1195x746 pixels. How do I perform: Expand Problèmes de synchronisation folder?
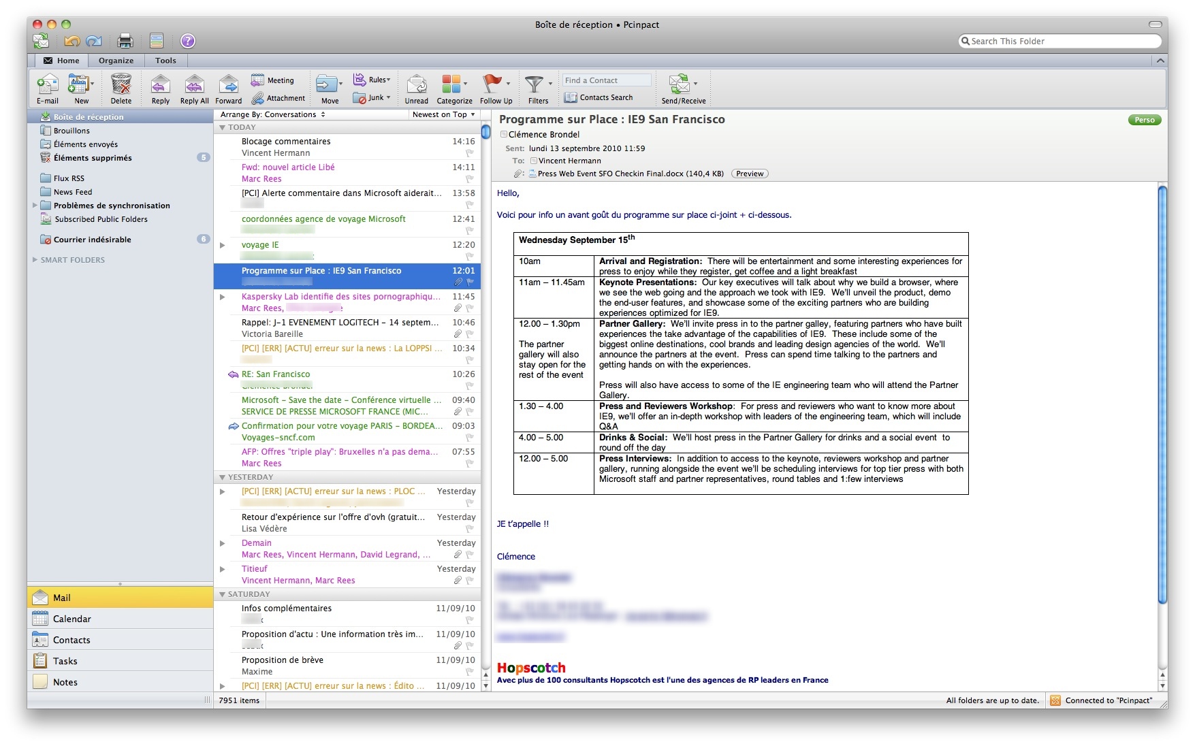35,206
